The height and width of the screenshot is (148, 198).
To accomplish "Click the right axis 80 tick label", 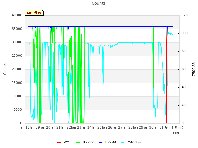I will (x=183, y=51).
